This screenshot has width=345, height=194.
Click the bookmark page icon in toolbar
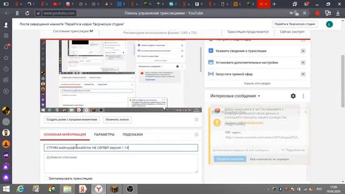[x=305, y=13]
